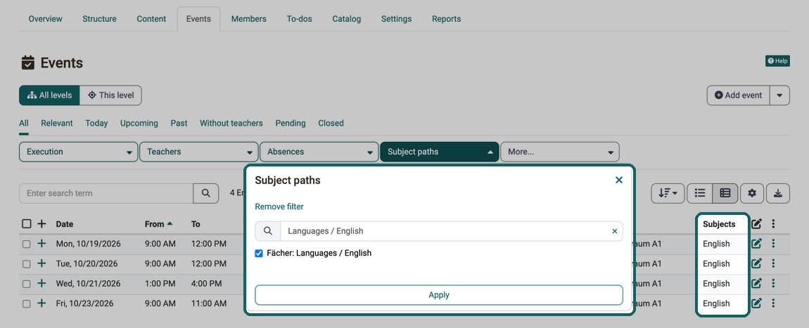Expand details of Fri, 10/23/2026 row
This screenshot has width=809, height=328.
pyautogui.click(x=42, y=303)
